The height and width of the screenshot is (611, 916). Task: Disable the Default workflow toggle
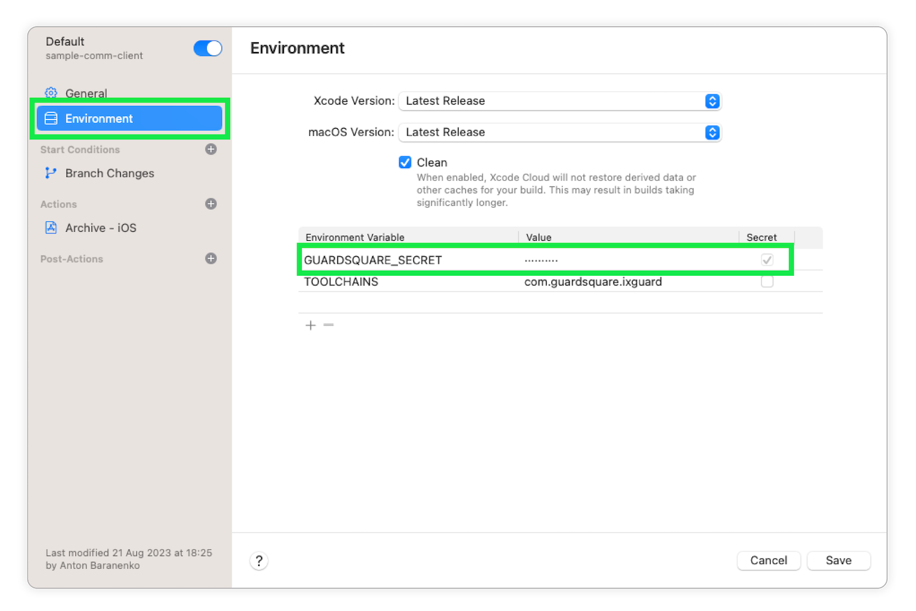click(x=207, y=48)
